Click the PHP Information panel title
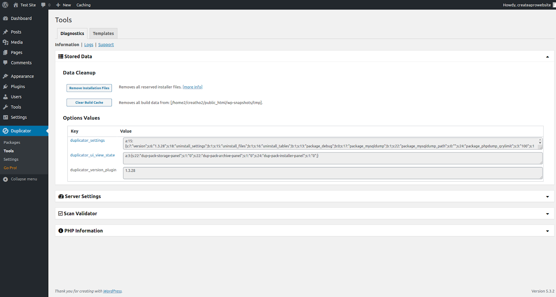The height and width of the screenshot is (297, 556). click(83, 231)
